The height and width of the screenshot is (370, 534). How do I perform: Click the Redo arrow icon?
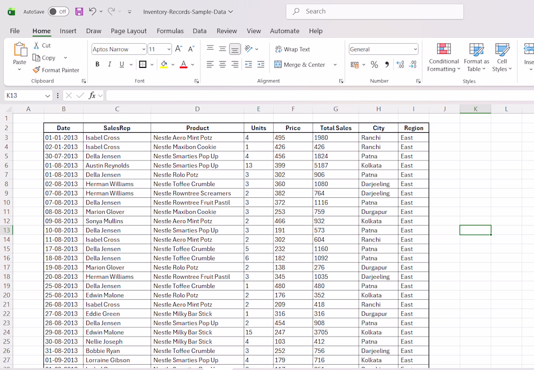click(111, 11)
